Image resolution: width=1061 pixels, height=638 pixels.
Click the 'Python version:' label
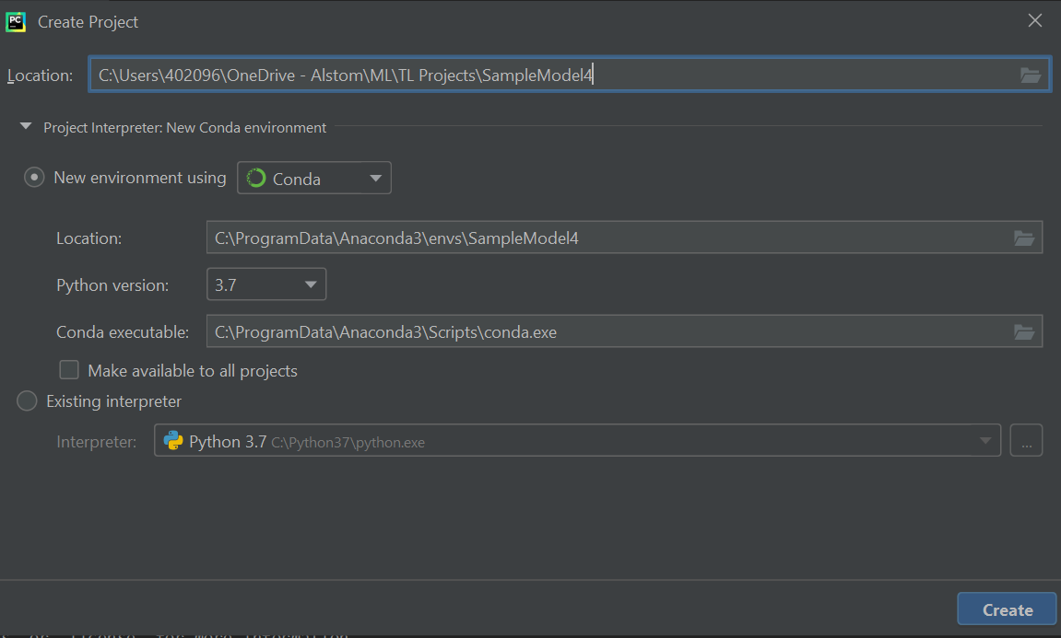tap(112, 285)
